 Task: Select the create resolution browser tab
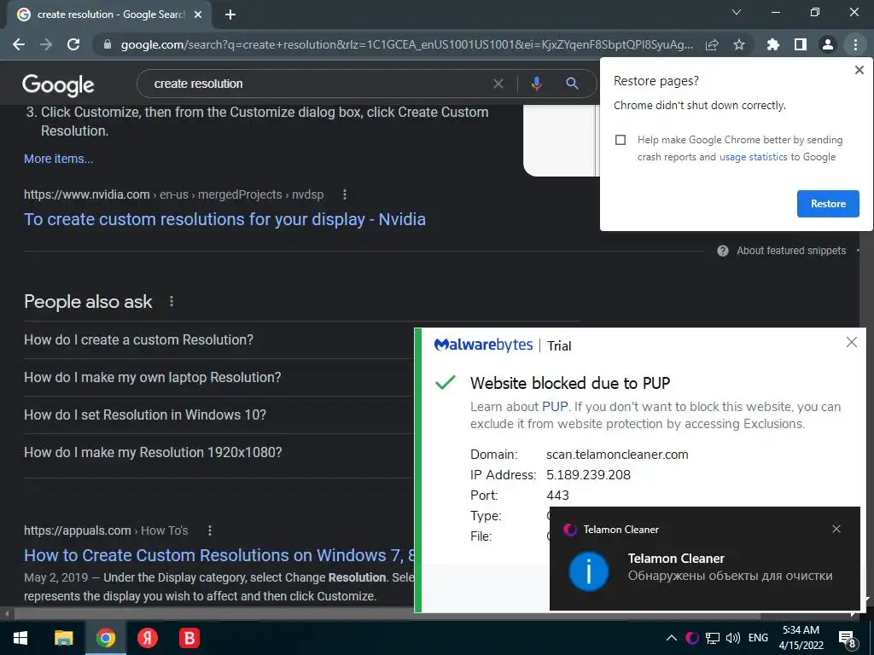(x=110, y=14)
